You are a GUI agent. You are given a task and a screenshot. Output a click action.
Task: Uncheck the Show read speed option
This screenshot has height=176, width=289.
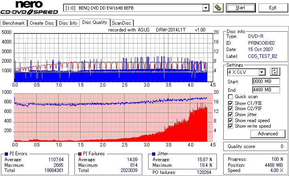click(230, 121)
